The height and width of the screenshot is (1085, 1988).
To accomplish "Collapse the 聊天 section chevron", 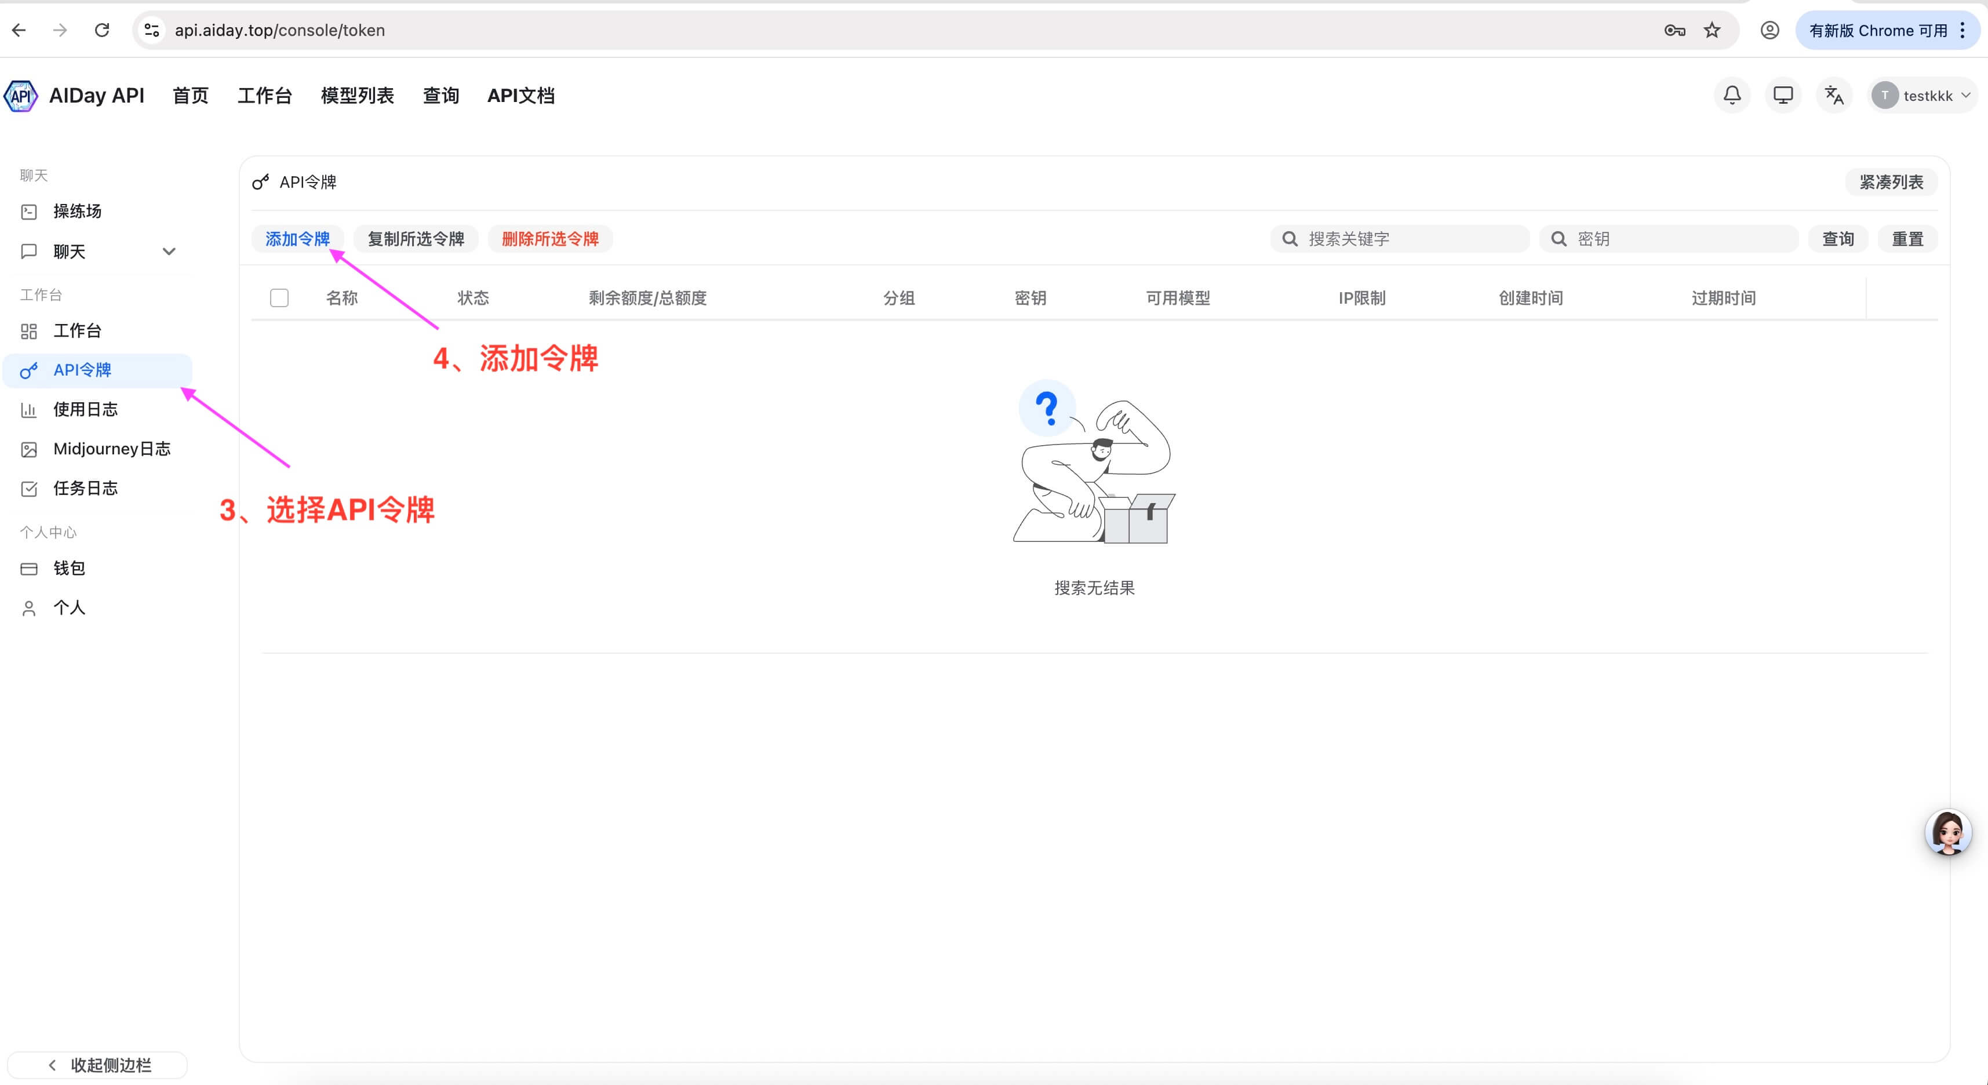I will [169, 251].
